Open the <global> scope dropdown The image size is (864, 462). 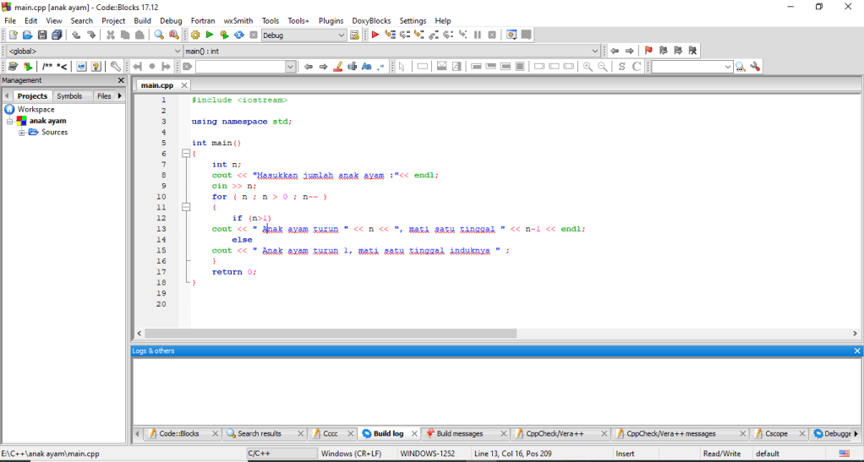177,51
